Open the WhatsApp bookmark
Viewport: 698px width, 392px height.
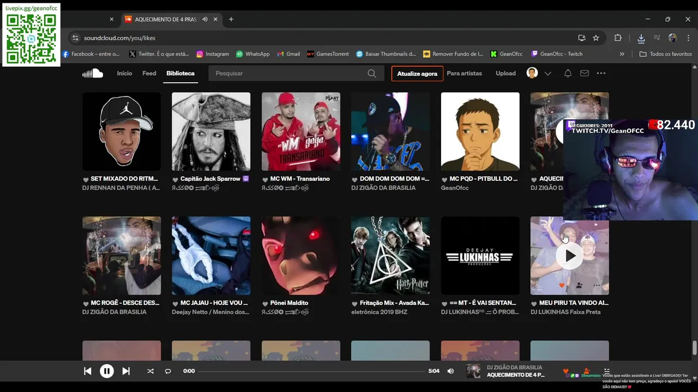pyautogui.click(x=253, y=54)
